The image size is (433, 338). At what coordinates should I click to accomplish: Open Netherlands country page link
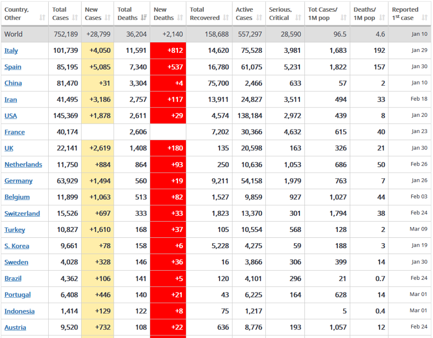(x=23, y=164)
